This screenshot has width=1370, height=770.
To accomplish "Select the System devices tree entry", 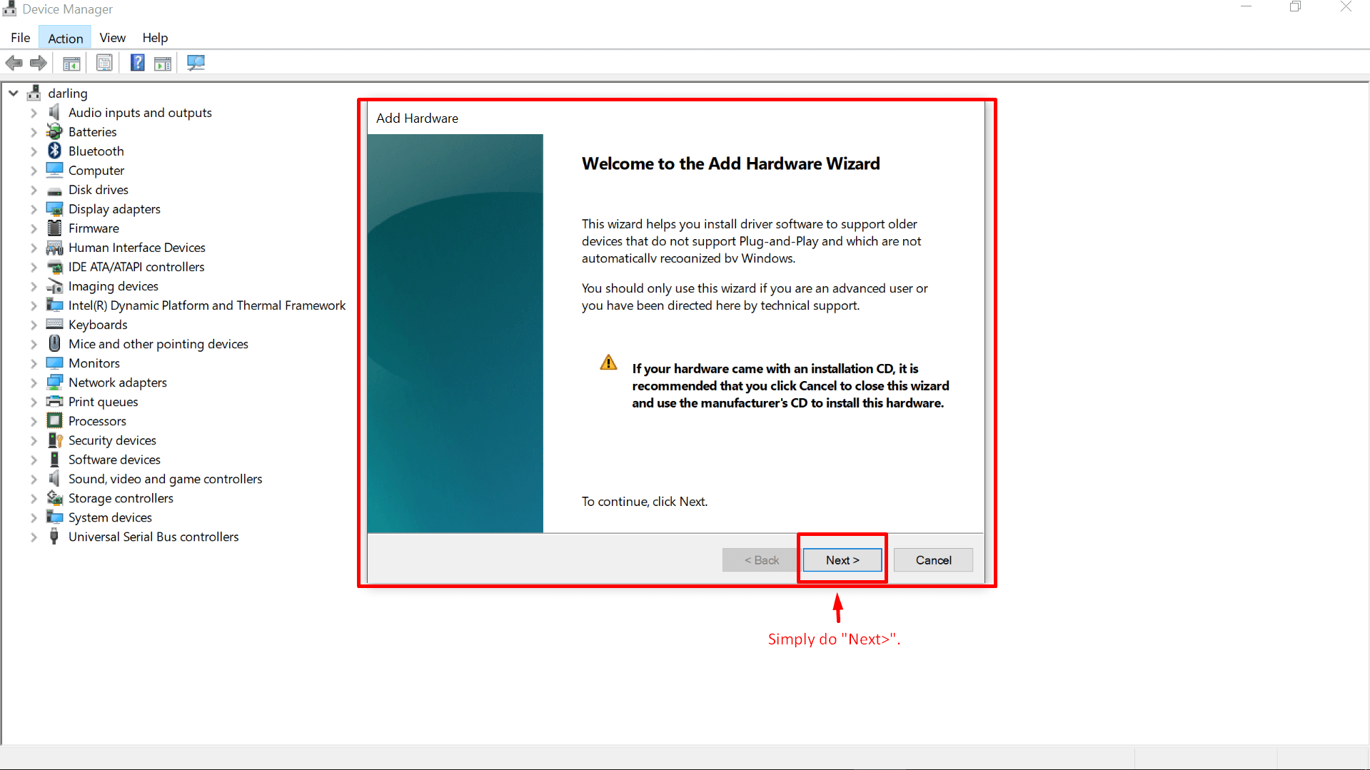I will point(110,517).
